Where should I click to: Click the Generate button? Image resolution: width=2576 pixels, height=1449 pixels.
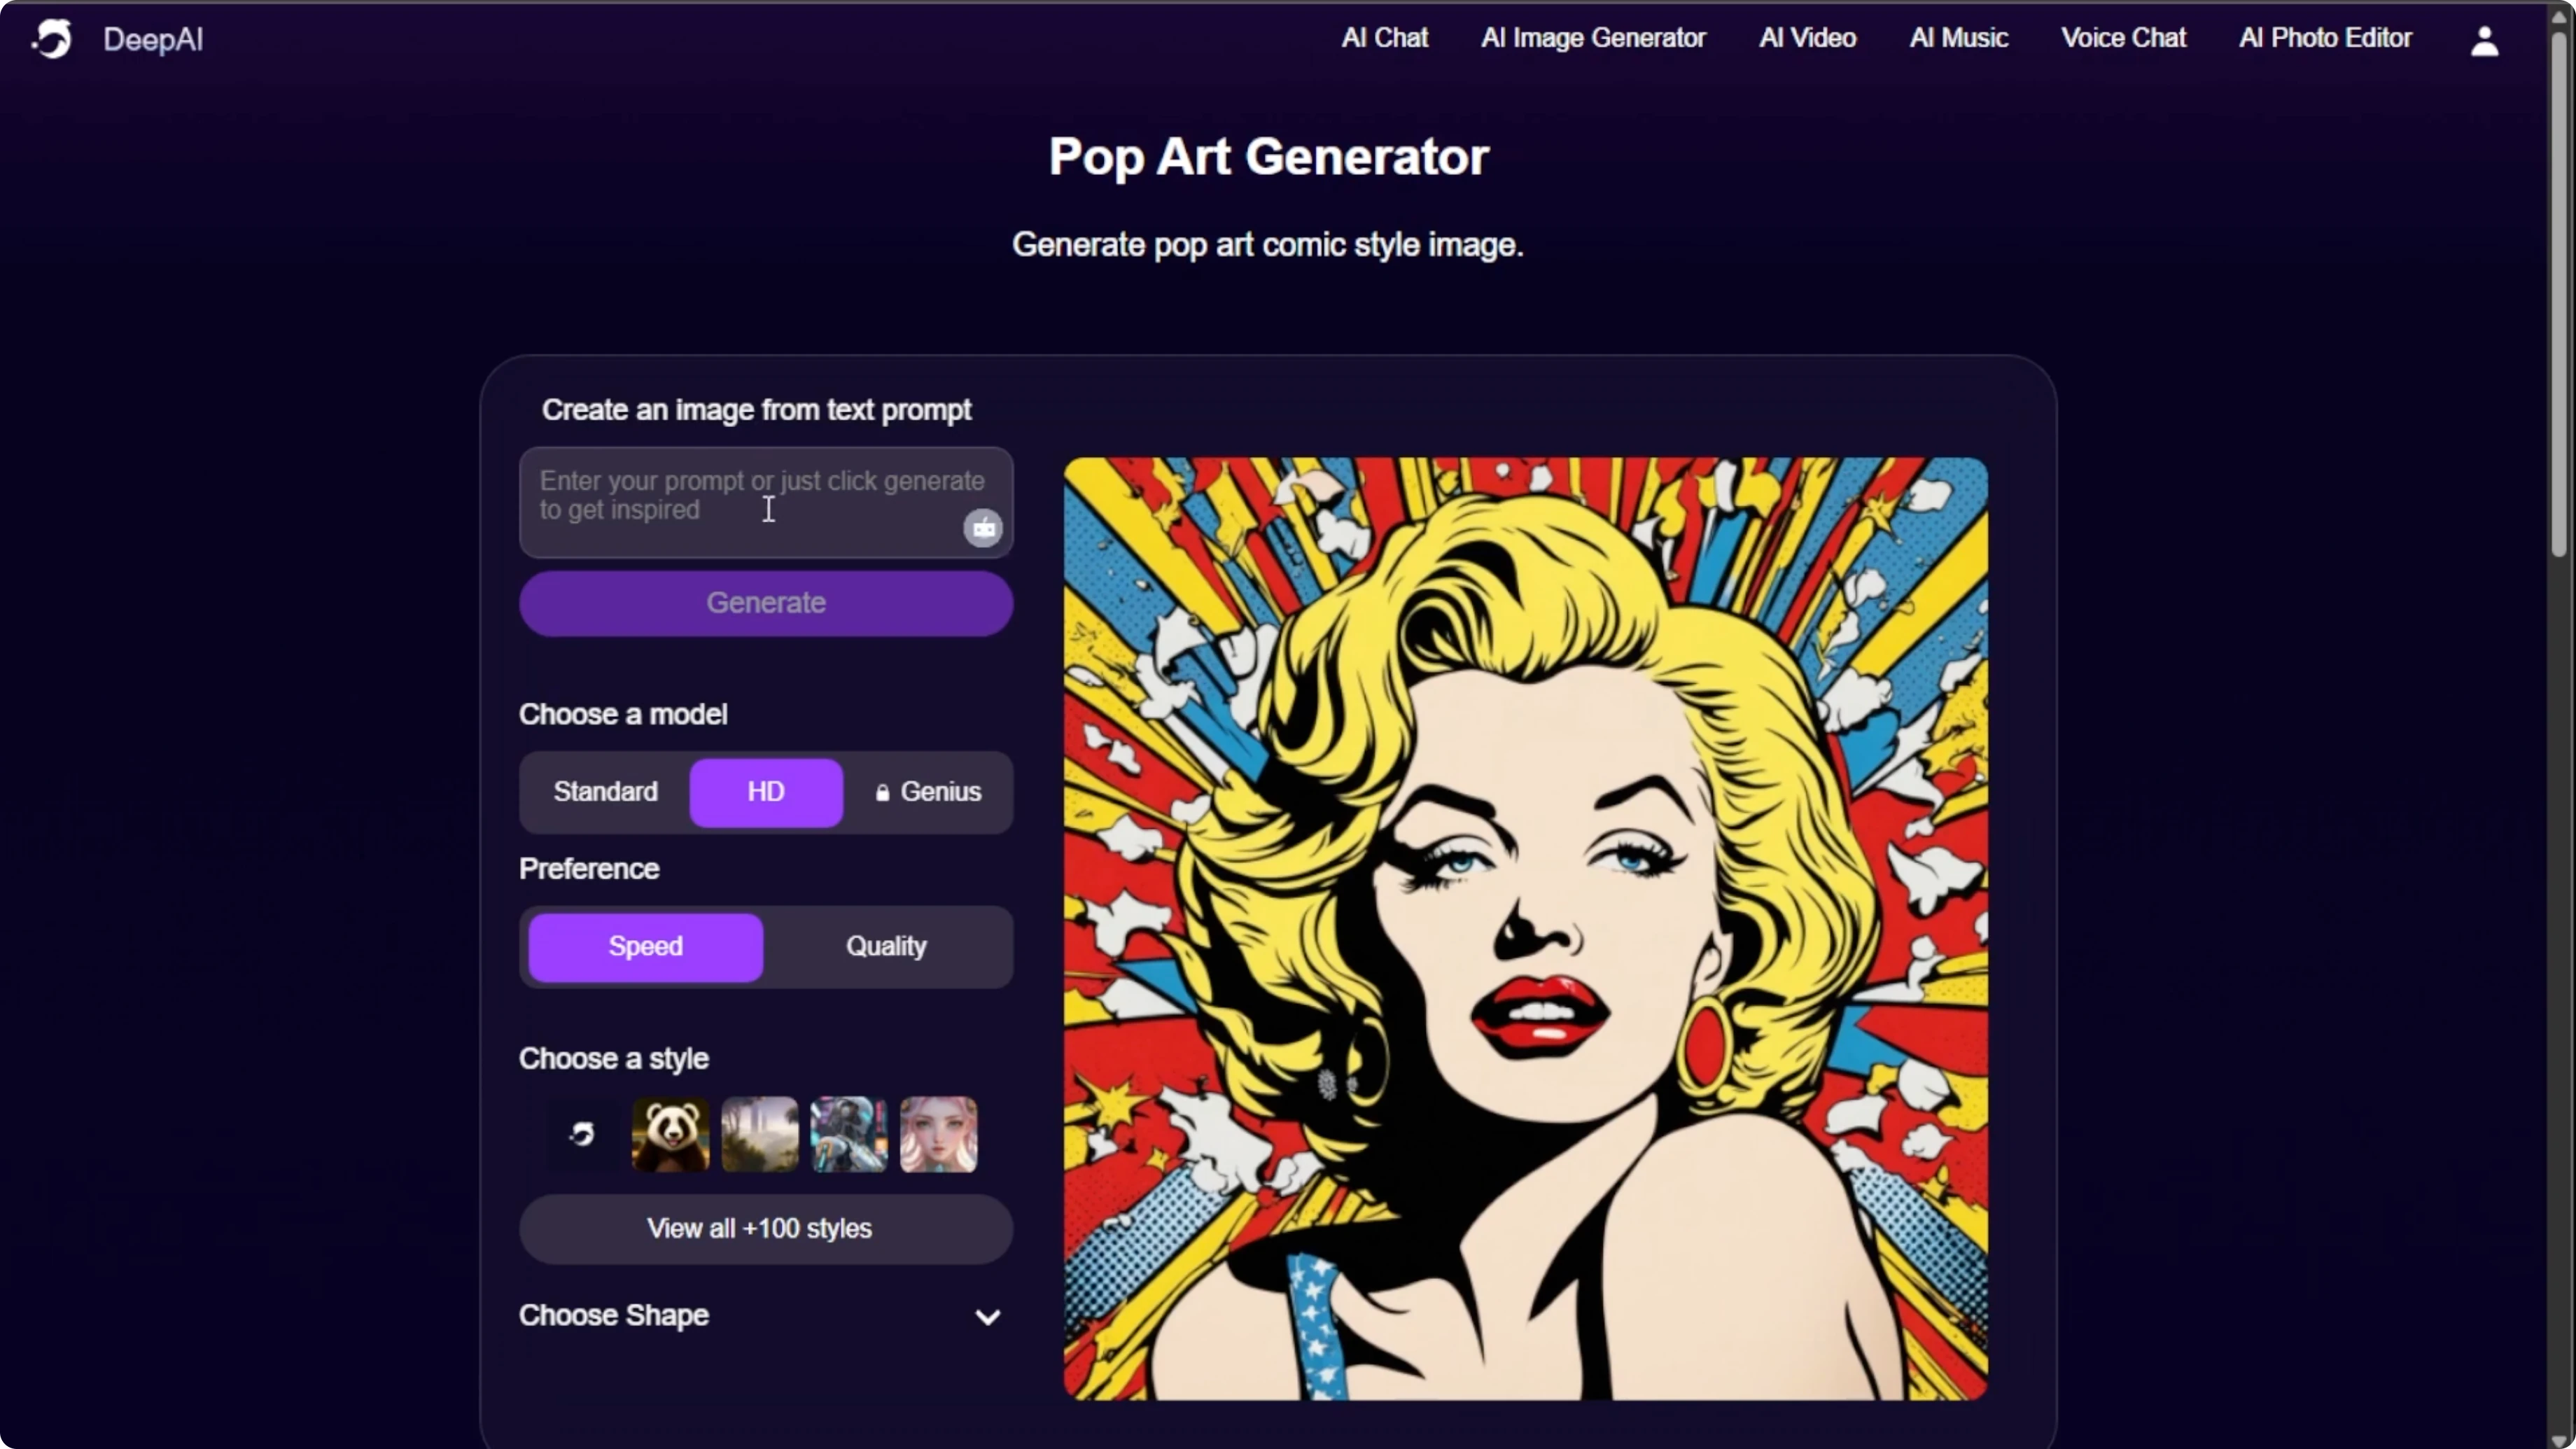(x=766, y=603)
